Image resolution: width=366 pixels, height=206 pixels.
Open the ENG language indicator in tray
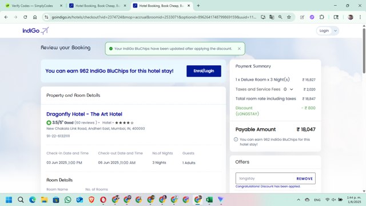point(317,200)
